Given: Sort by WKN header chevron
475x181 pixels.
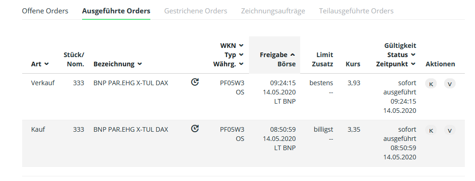Looking at the screenshot, I should (x=241, y=46).
